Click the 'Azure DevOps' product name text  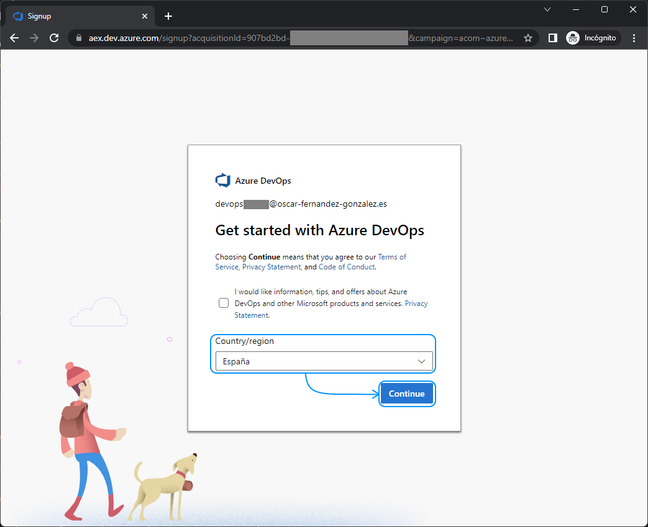(263, 181)
